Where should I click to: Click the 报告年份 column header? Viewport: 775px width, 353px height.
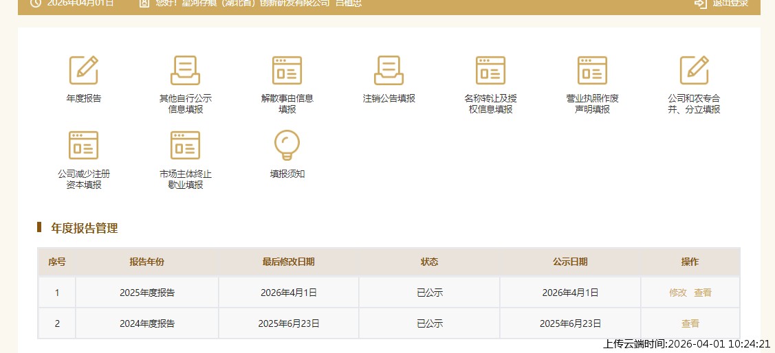coord(146,262)
